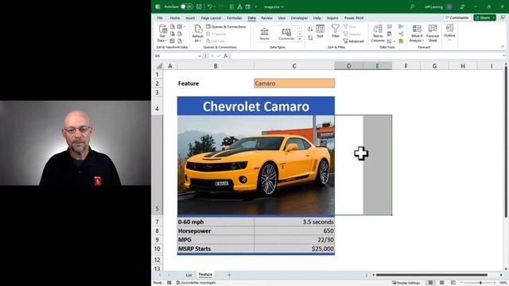Expand the formula bar chevron
The width and height of the screenshot is (509, 286).
coord(503,56)
